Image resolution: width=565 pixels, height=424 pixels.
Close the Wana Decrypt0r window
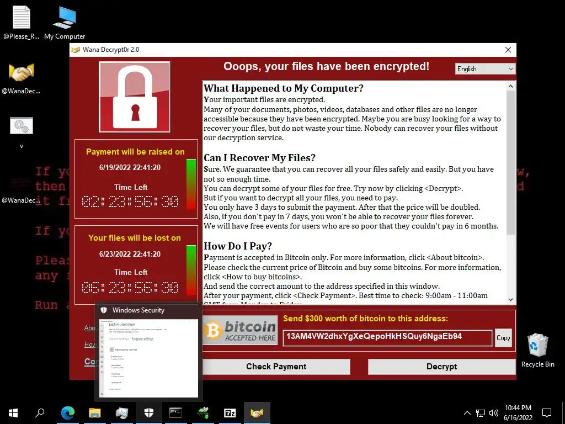pyautogui.click(x=508, y=50)
